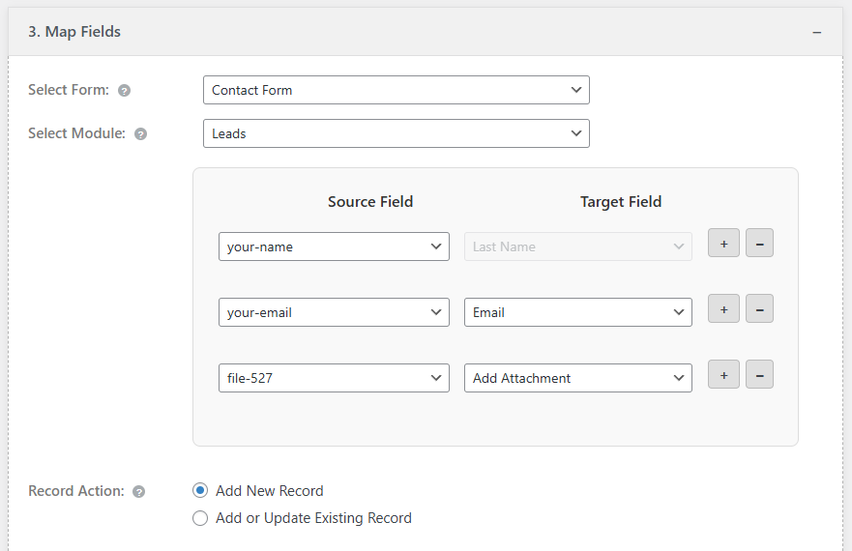
Task: Remove the your-name mapping row
Action: (759, 244)
